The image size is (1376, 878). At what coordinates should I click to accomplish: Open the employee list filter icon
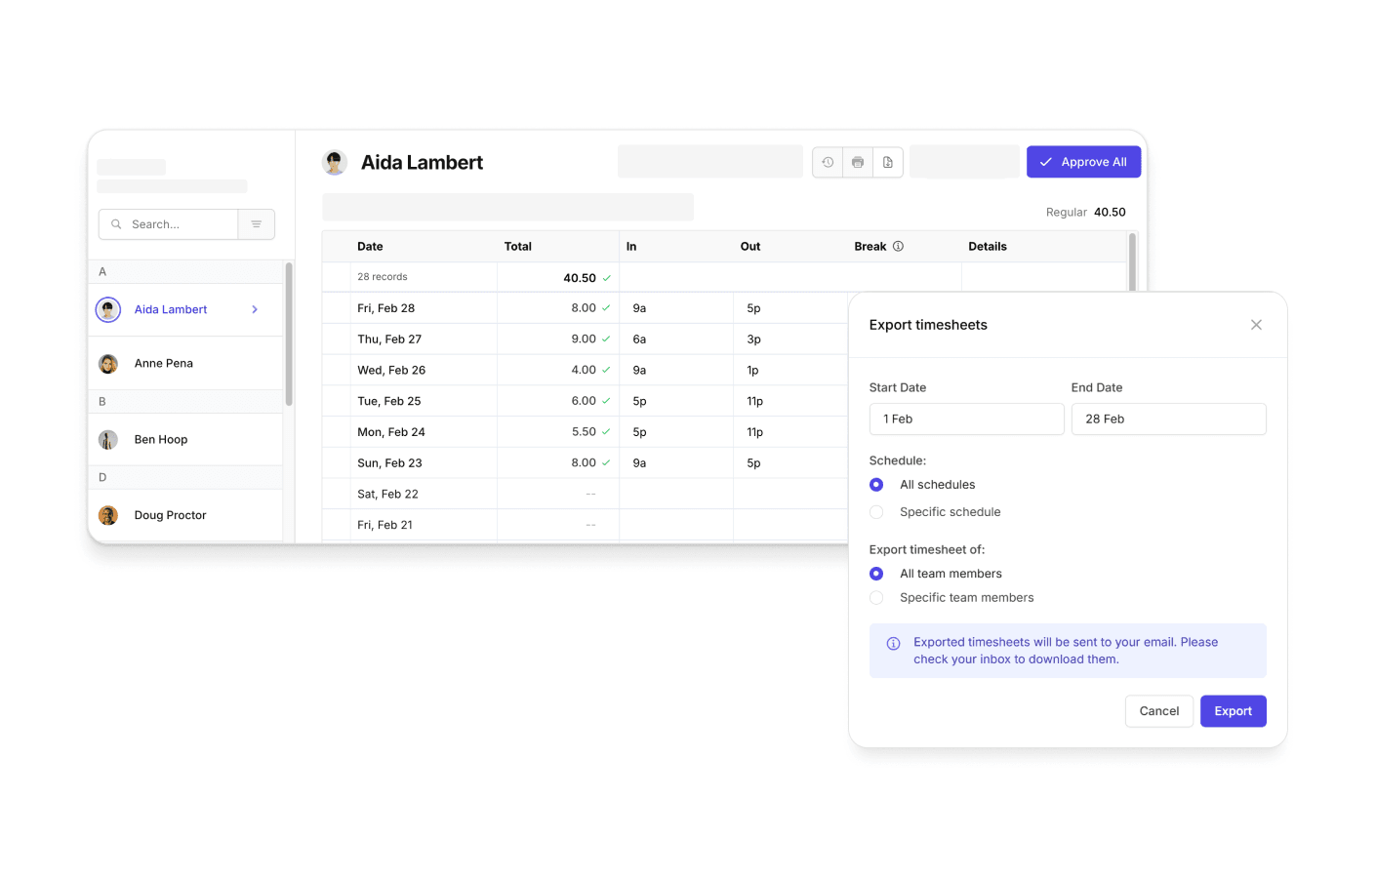[257, 224]
